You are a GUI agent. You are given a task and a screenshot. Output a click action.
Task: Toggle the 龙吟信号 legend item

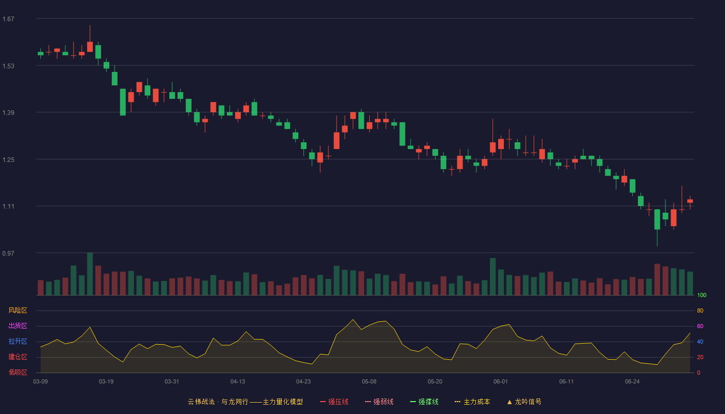coord(524,402)
